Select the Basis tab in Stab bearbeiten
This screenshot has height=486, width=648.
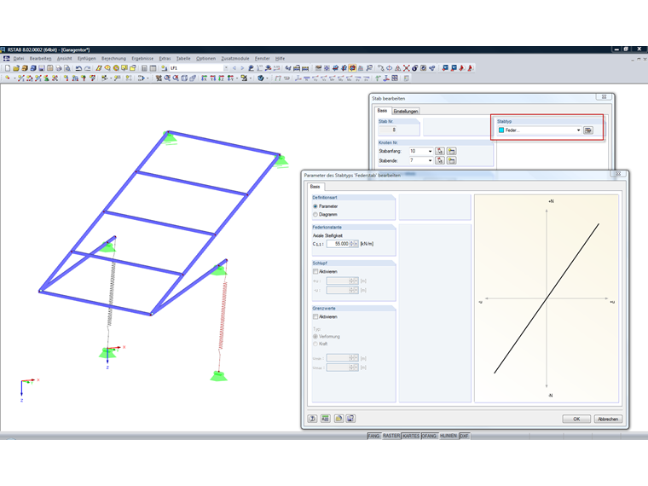(x=382, y=111)
